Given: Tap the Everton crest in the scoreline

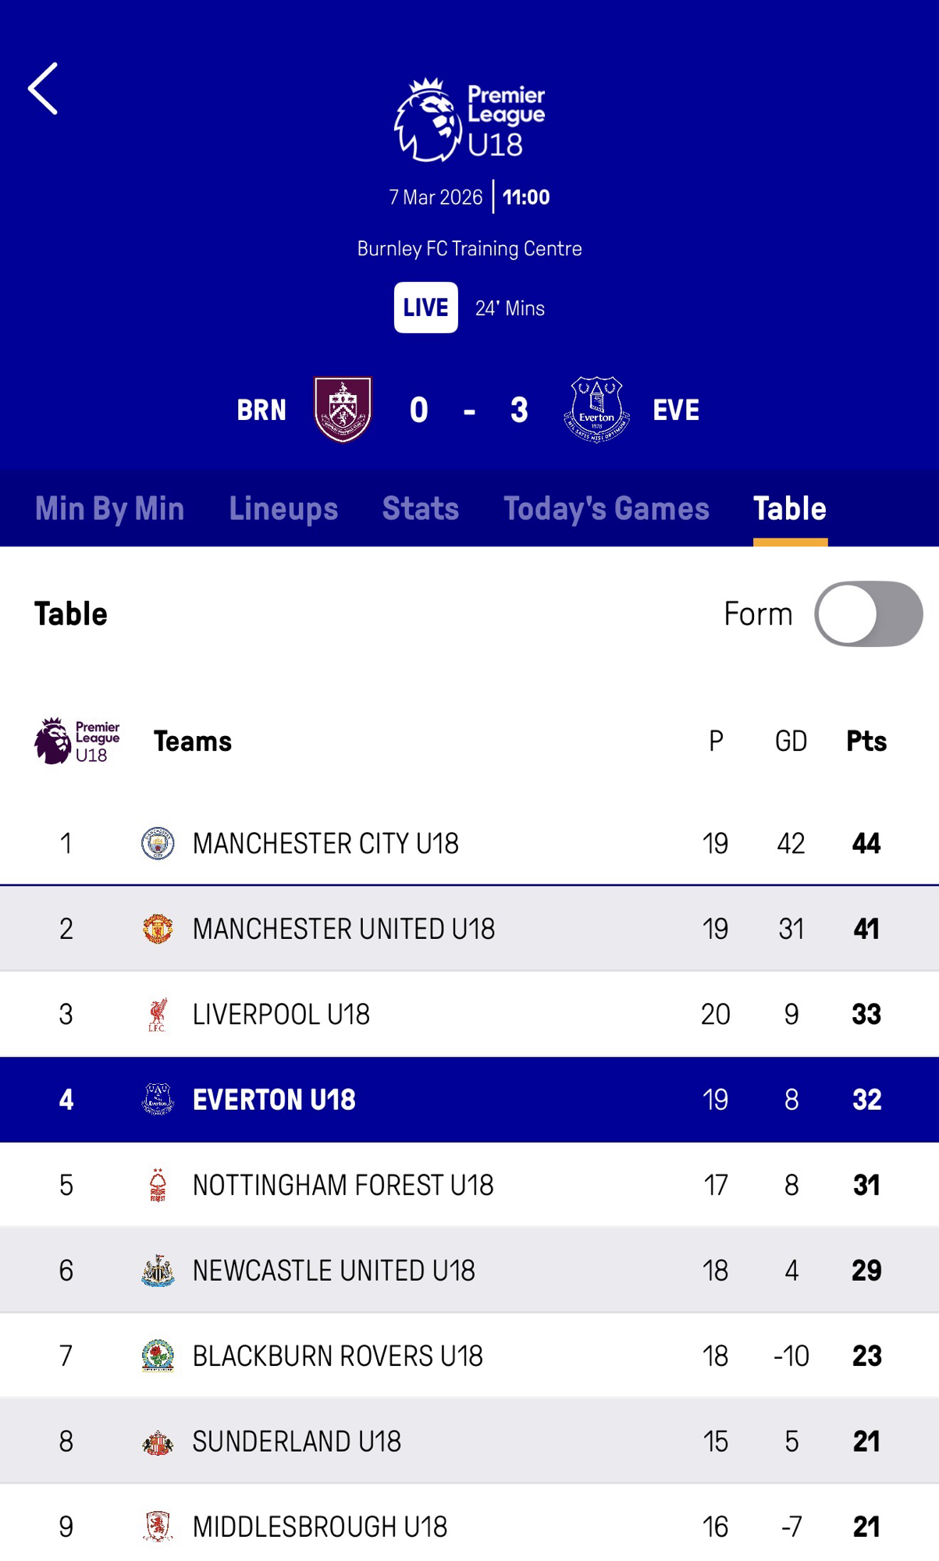Looking at the screenshot, I should click(596, 410).
